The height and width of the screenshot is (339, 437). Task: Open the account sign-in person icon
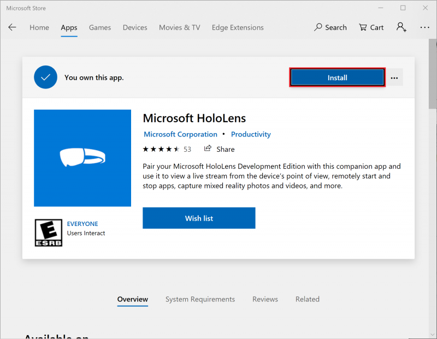(x=401, y=27)
